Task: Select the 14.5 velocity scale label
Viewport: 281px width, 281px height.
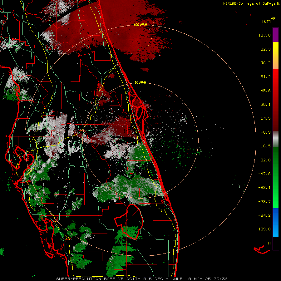Action: pos(266,118)
